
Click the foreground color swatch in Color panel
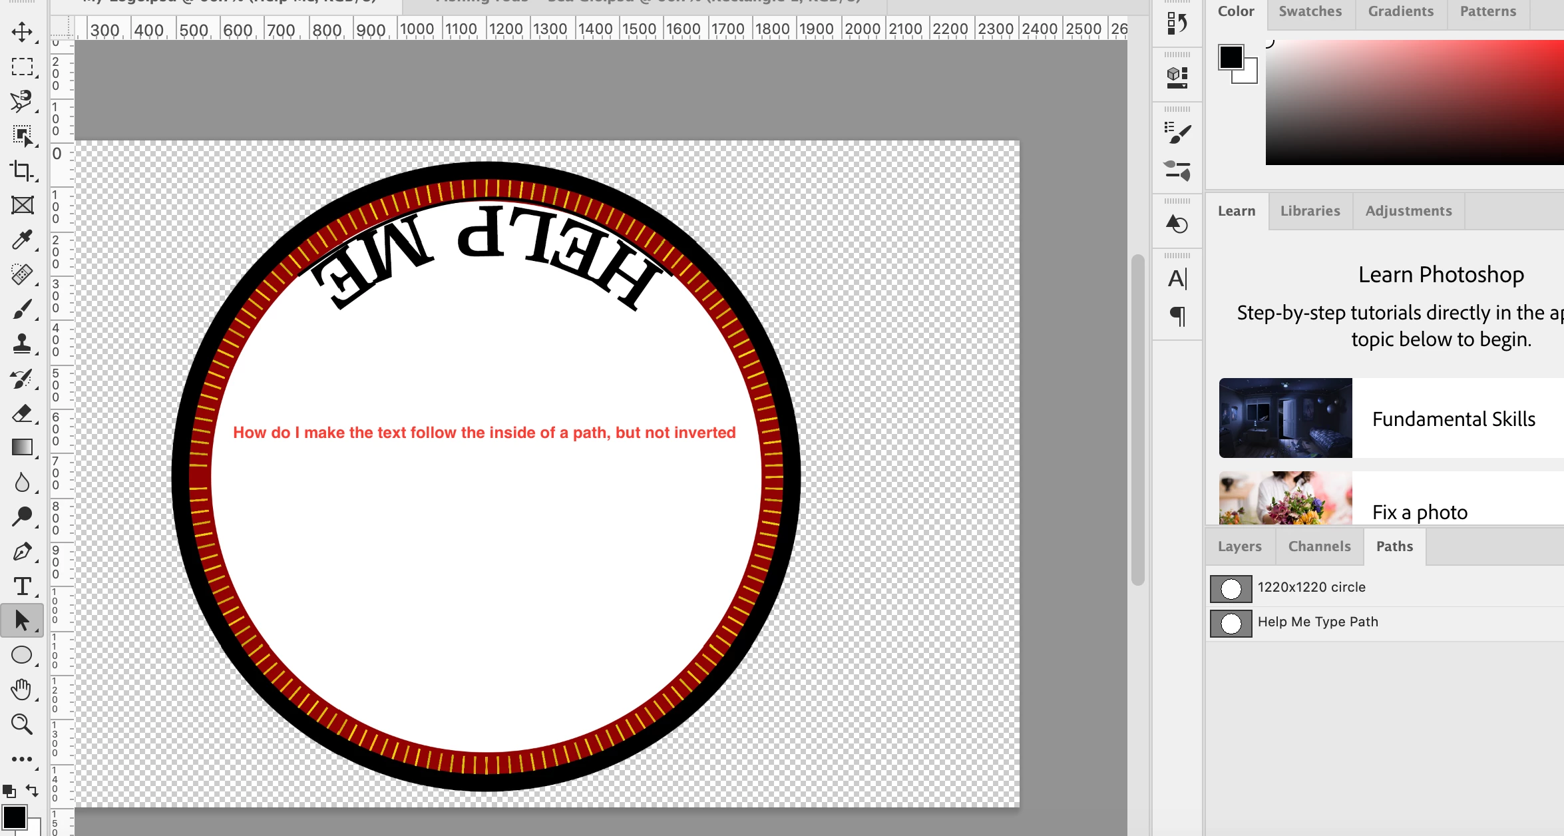click(1231, 57)
